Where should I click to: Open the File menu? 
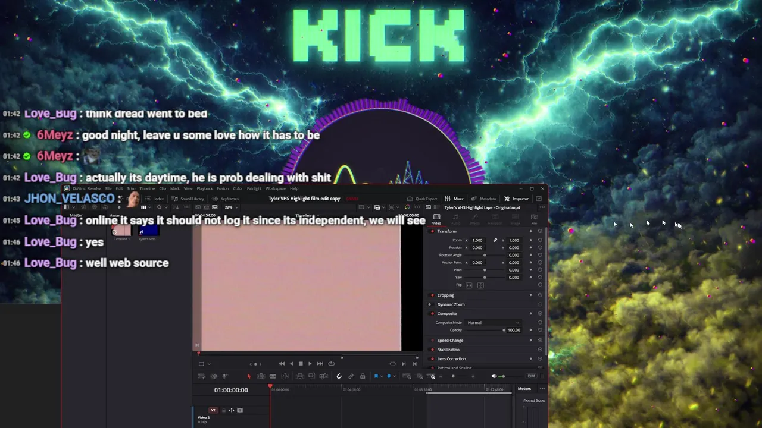(x=108, y=188)
